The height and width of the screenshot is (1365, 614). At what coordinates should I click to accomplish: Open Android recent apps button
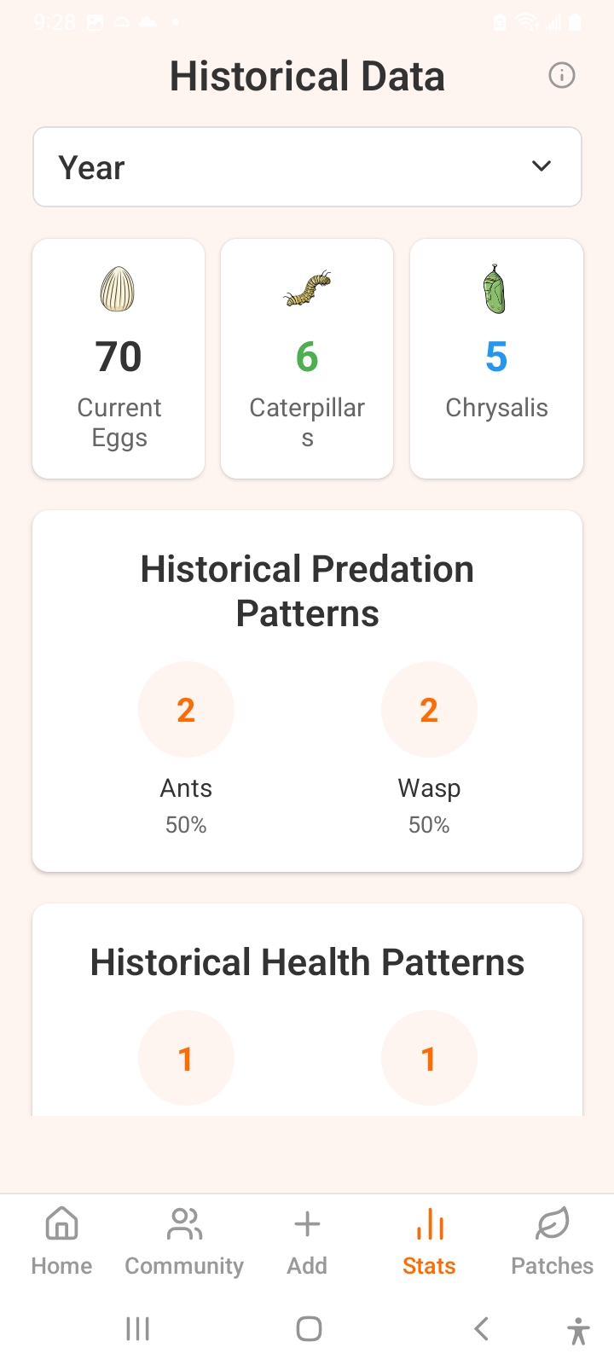(137, 1328)
